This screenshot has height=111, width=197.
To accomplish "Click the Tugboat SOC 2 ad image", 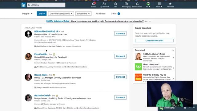I will tap(138, 77).
